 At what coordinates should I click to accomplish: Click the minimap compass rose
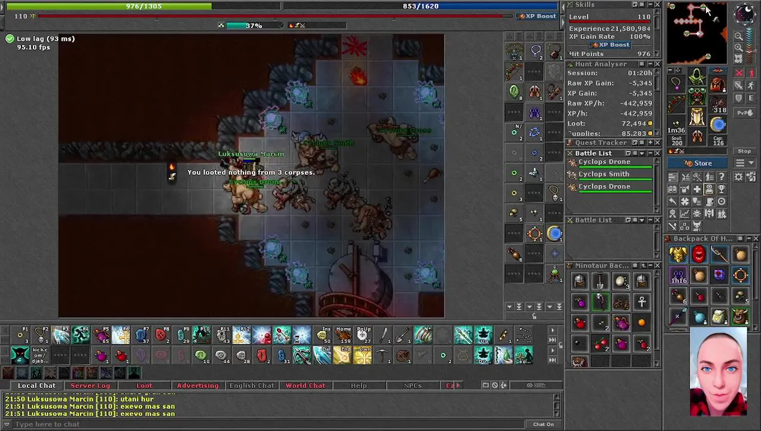click(745, 14)
